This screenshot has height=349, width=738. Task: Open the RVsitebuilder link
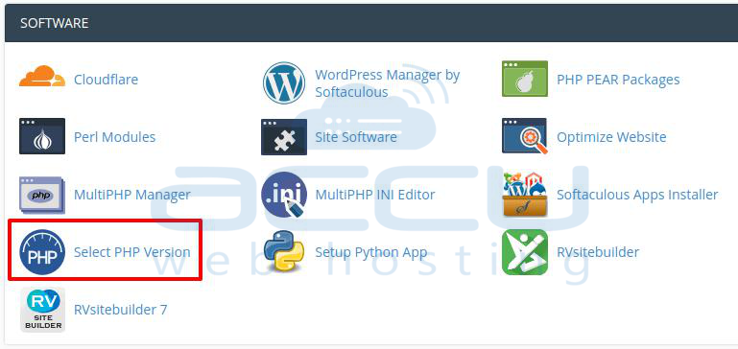click(x=598, y=252)
